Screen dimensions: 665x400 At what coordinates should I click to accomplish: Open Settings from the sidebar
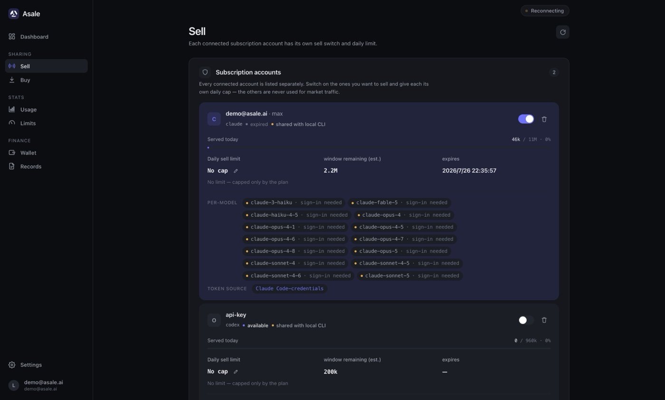pos(47,364)
